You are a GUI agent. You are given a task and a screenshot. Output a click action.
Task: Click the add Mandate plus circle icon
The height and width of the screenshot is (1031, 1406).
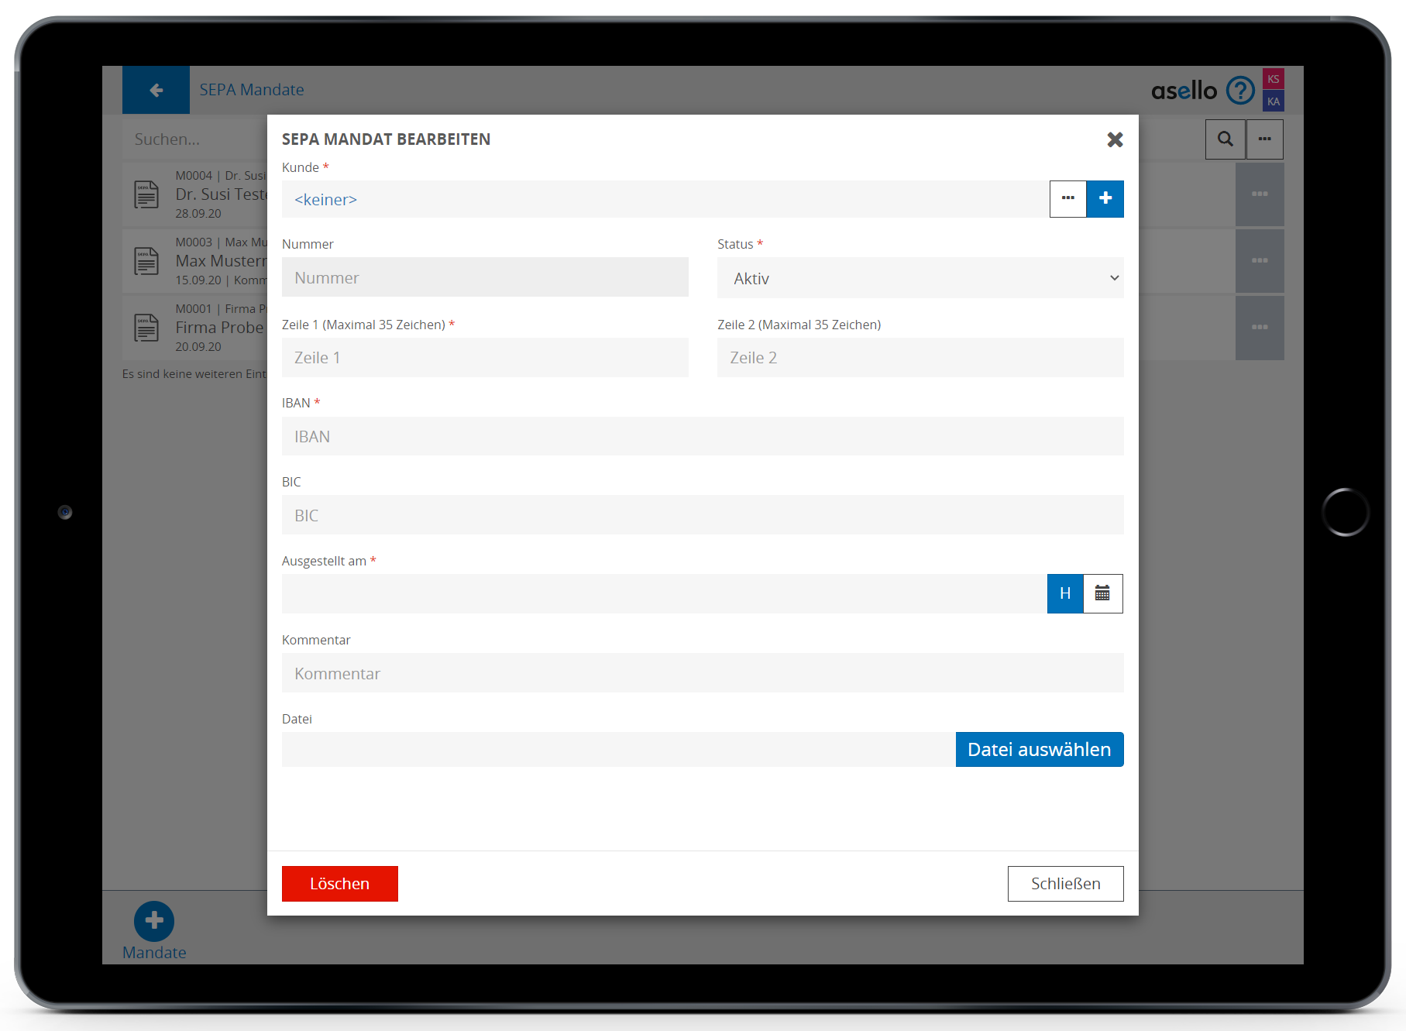point(154,920)
